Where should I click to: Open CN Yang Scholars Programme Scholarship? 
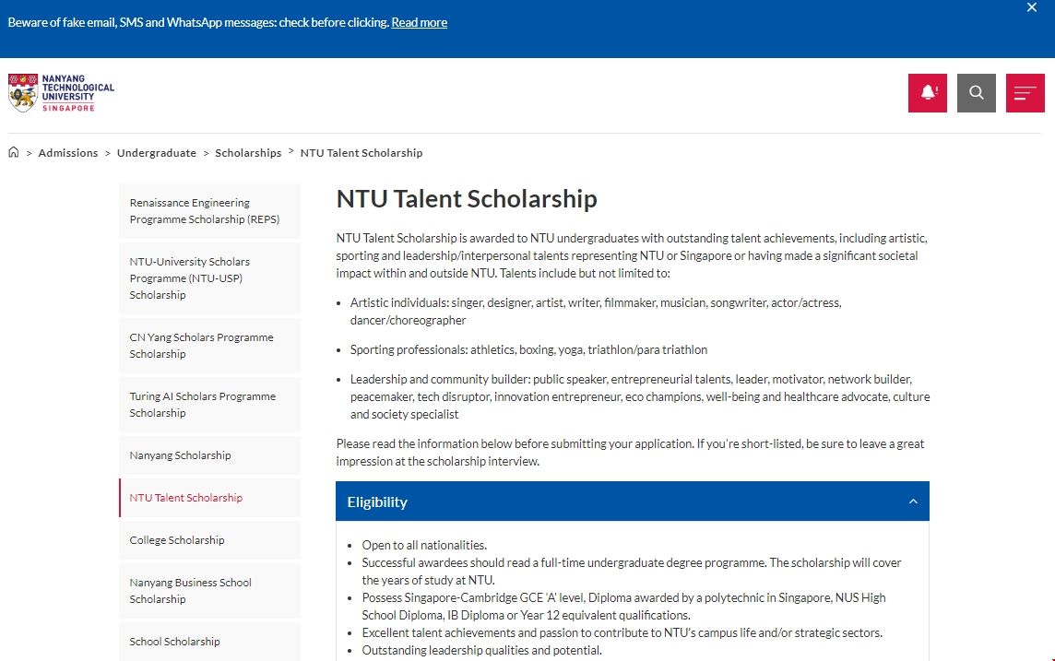pyautogui.click(x=201, y=346)
